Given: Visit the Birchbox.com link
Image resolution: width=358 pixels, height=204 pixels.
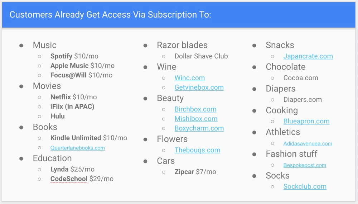Looking at the screenshot, I should 195,109.
